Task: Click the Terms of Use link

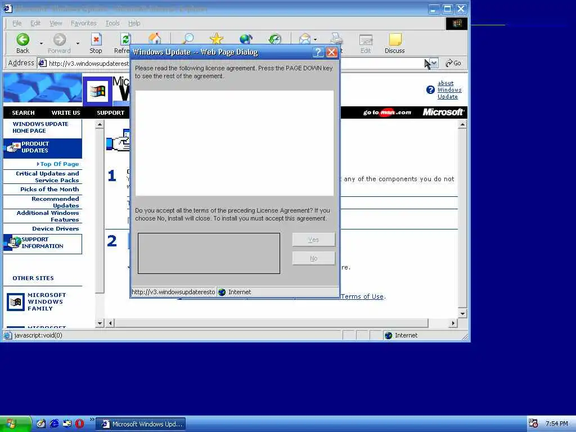Action: 362,296
